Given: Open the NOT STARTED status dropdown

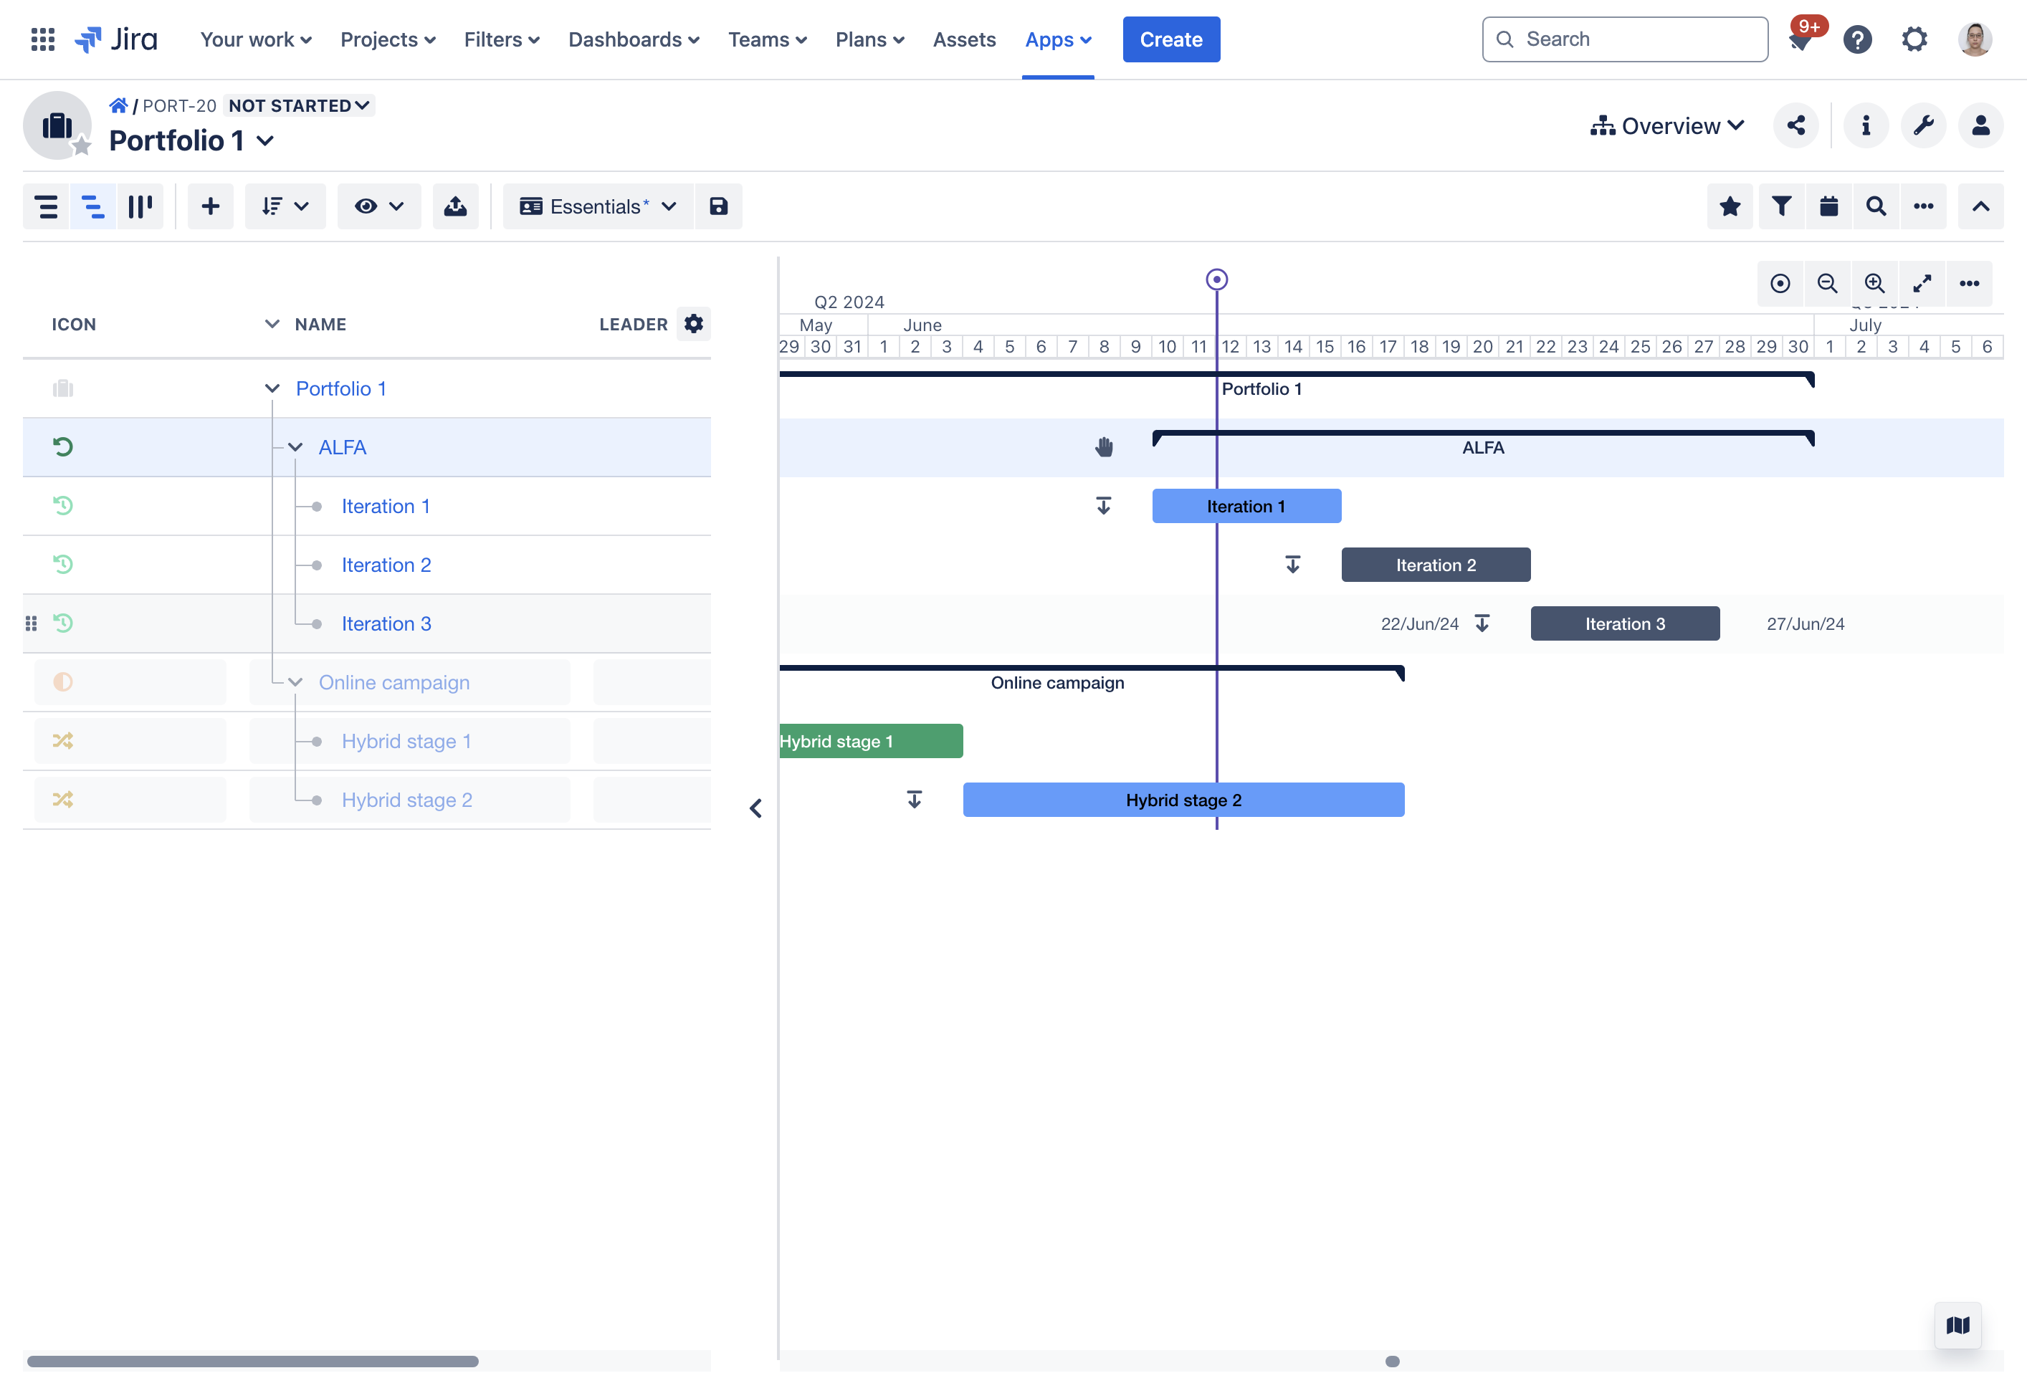Looking at the screenshot, I should point(299,105).
